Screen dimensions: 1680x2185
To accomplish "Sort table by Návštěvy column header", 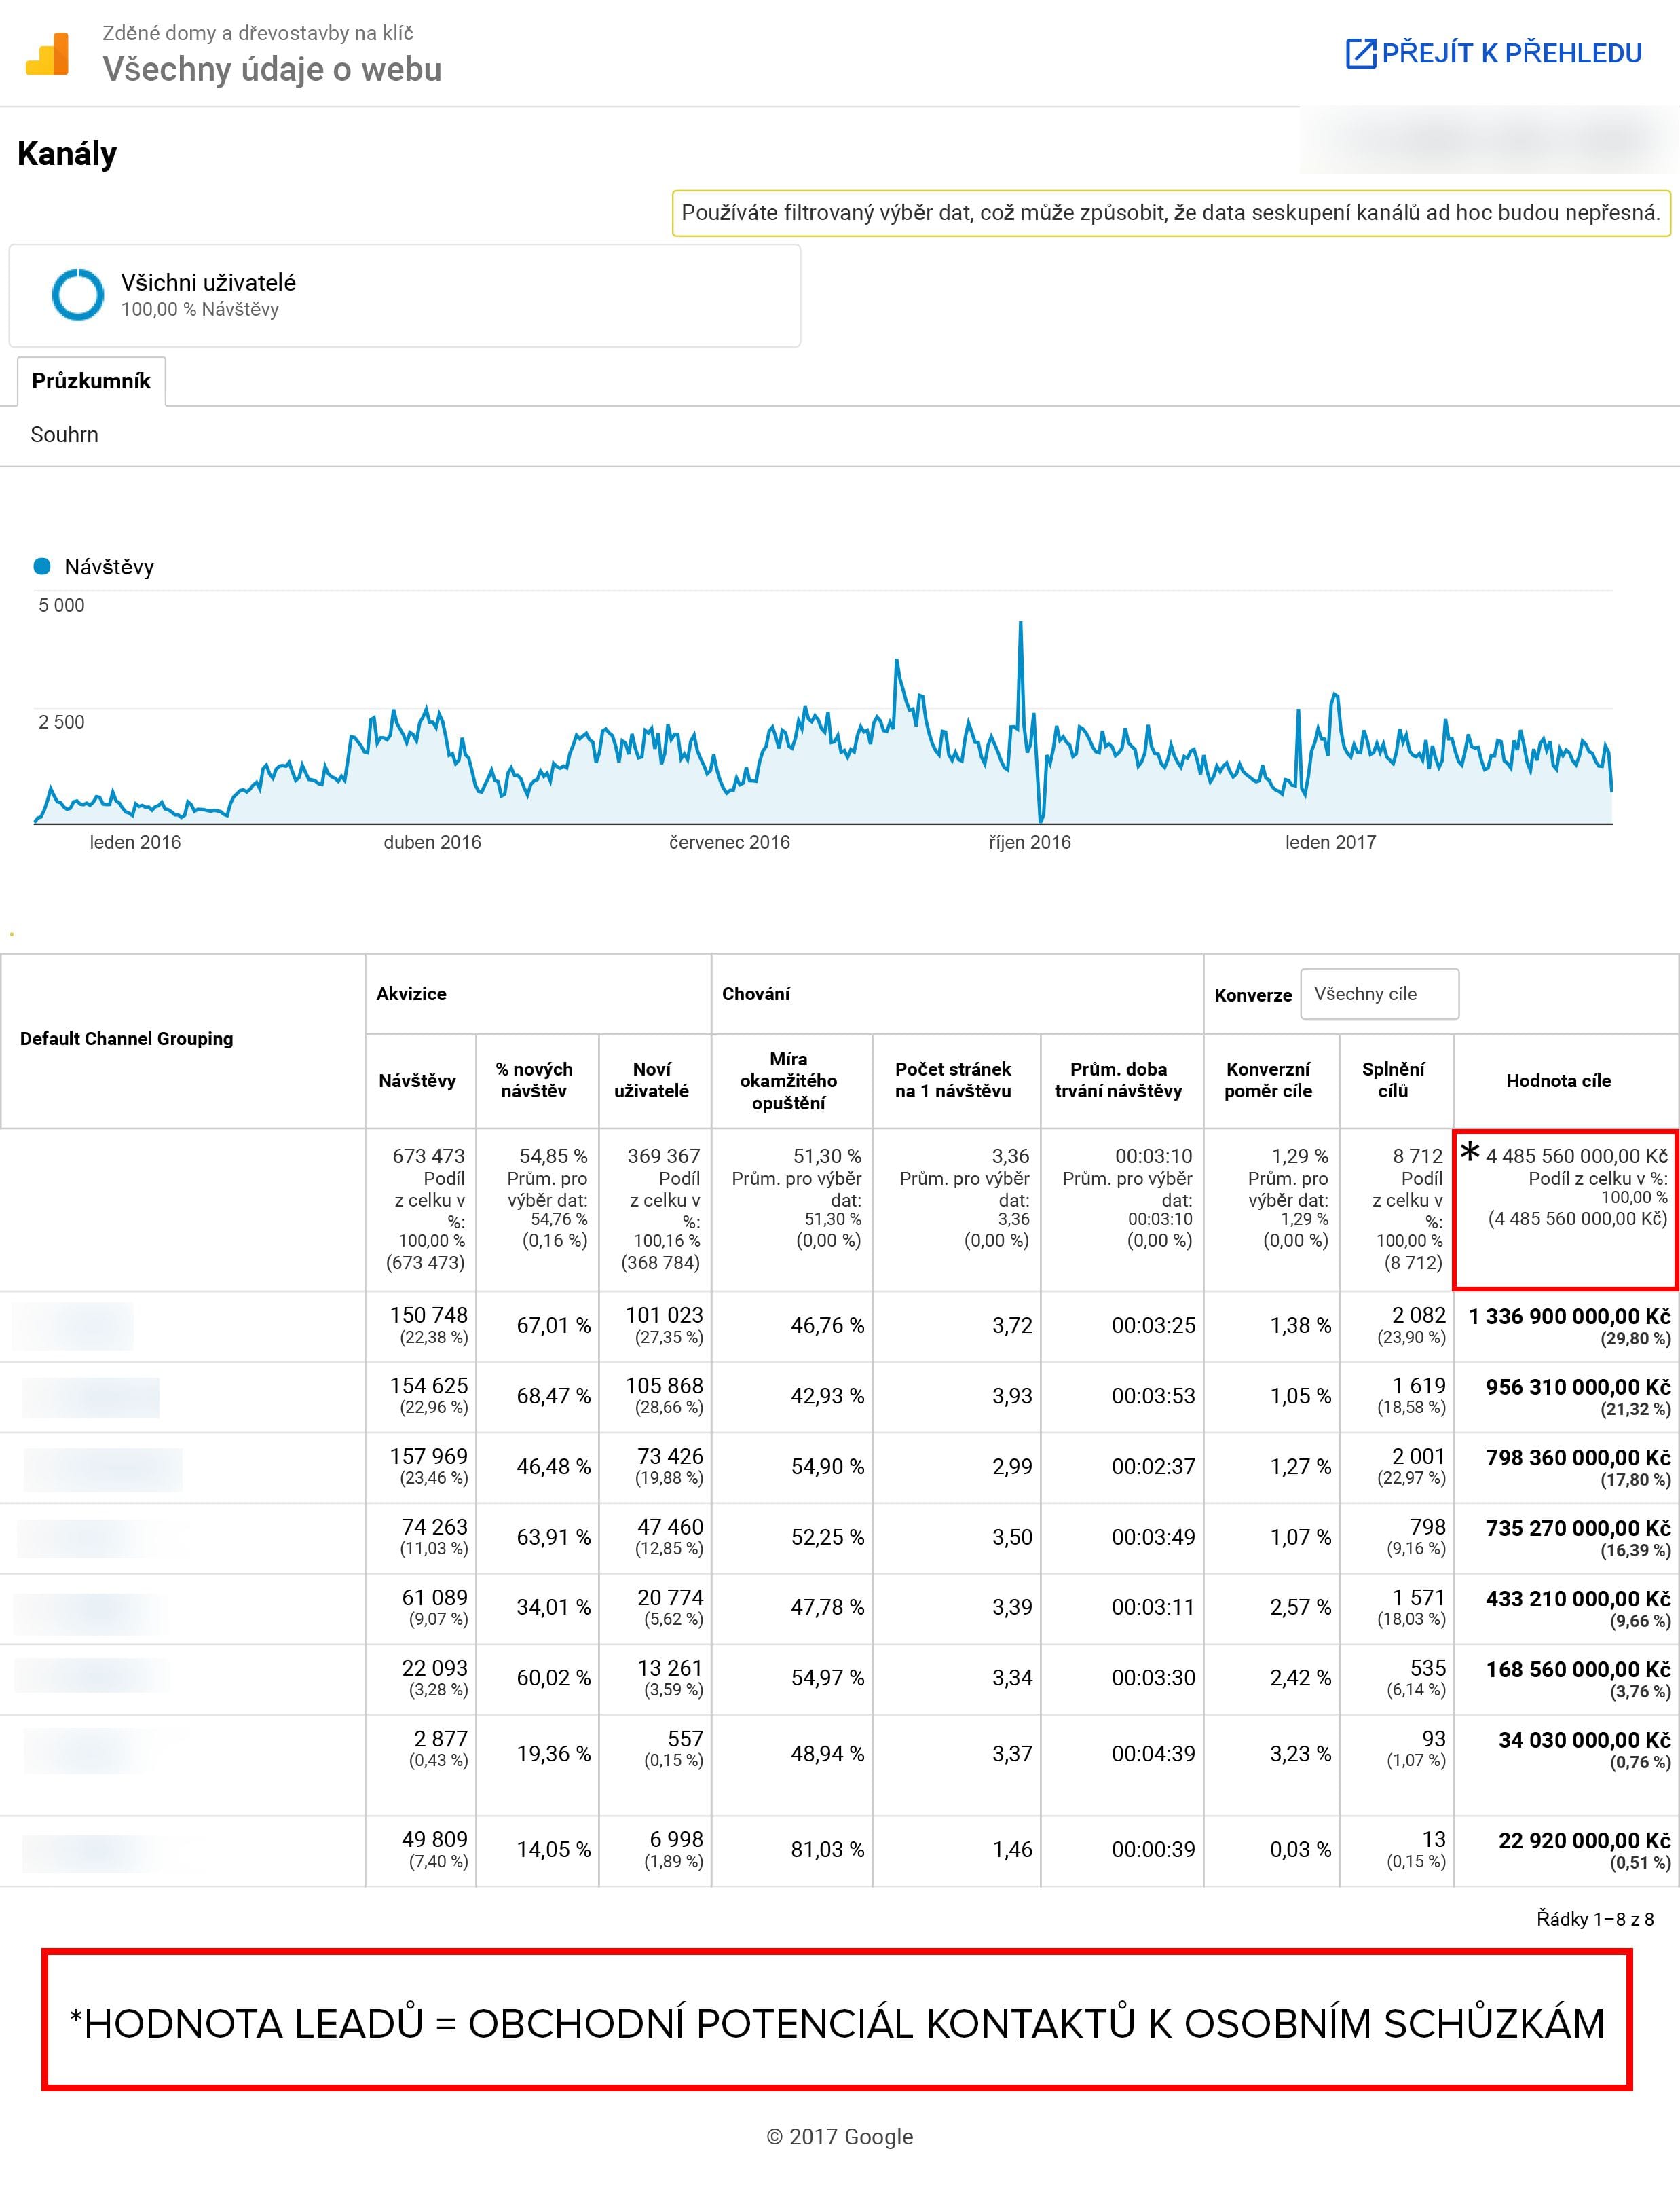I will point(417,1080).
